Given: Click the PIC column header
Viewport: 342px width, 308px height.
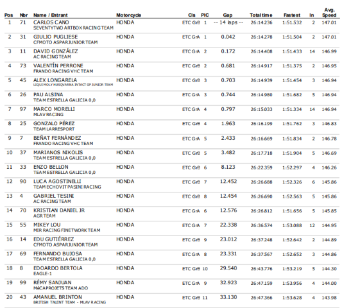Looking at the screenshot, I should pyautogui.click(x=205, y=15).
